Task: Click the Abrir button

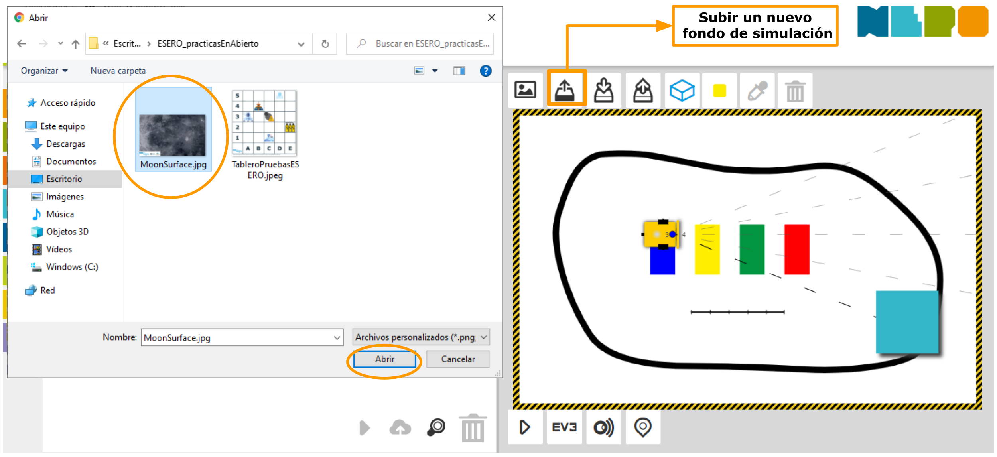Action: pos(384,359)
